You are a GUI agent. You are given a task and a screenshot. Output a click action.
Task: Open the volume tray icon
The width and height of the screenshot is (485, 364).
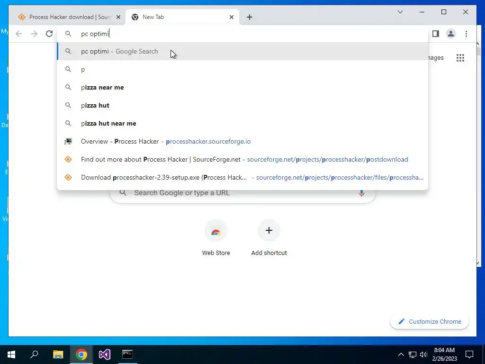point(423,355)
